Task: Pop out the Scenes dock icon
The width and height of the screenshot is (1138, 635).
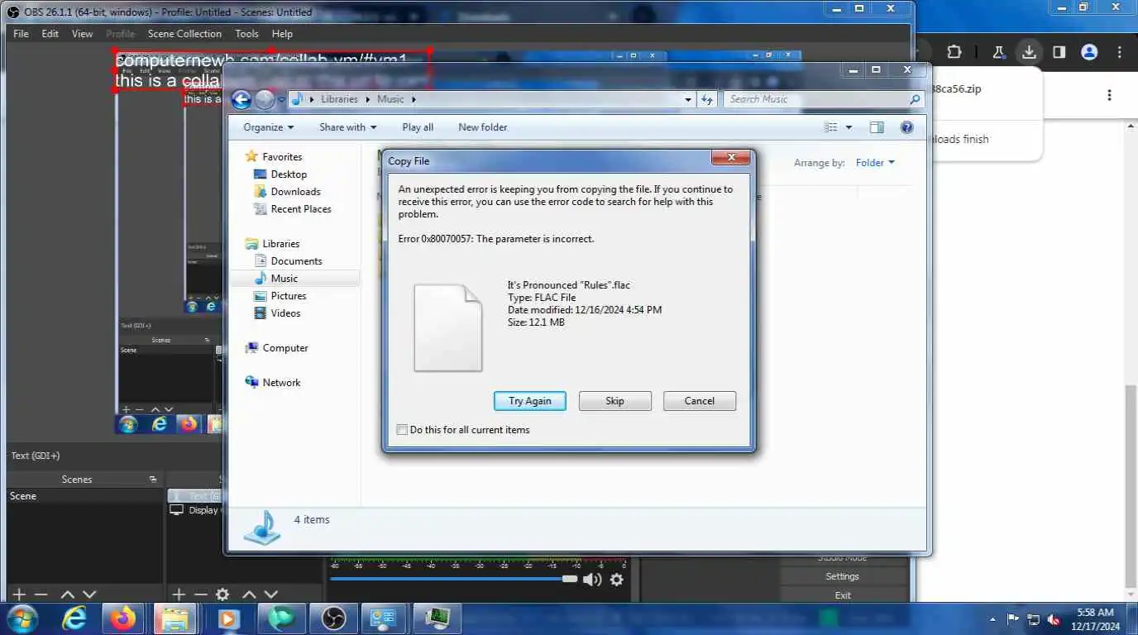Action: click(153, 480)
